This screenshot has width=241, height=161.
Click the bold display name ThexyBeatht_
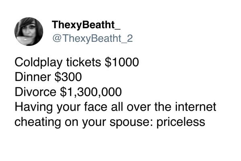pos(86,25)
